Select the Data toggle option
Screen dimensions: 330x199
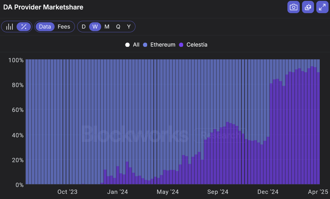(45, 27)
